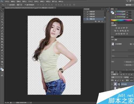The height and width of the screenshot is (104, 134).
Task: Select the Move tool in toolbox
Action: [x=2, y=11]
